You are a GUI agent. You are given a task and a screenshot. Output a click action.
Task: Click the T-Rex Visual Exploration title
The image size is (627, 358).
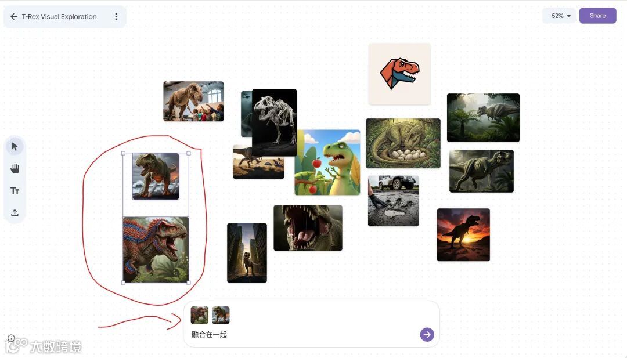pyautogui.click(x=59, y=16)
